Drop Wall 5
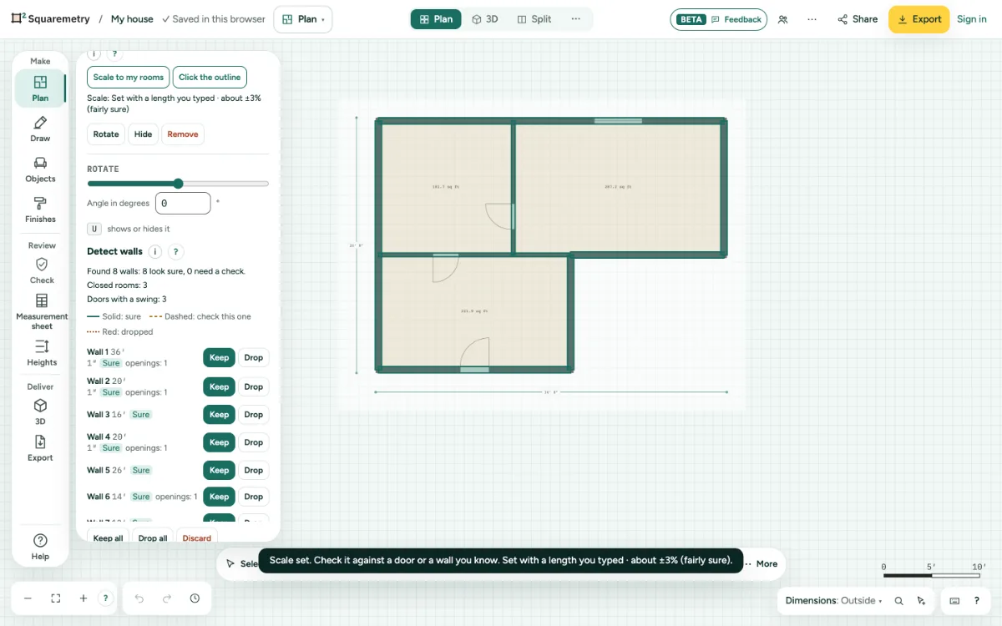 click(x=253, y=470)
